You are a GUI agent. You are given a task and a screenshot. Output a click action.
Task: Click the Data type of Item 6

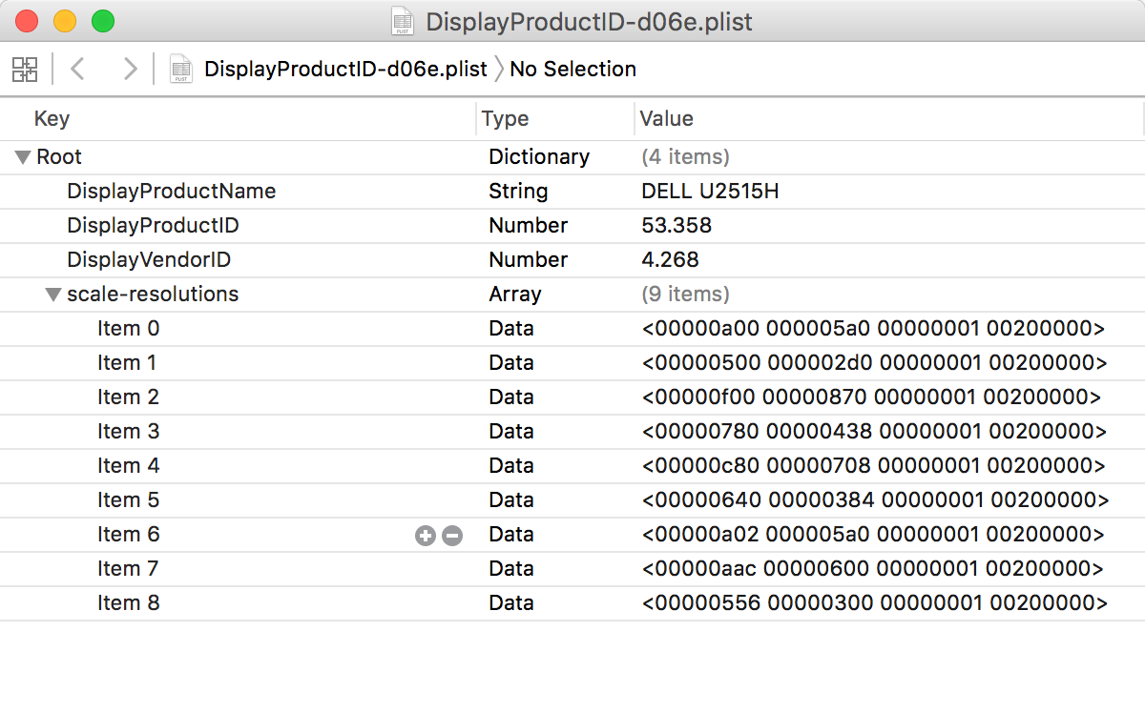(x=511, y=535)
